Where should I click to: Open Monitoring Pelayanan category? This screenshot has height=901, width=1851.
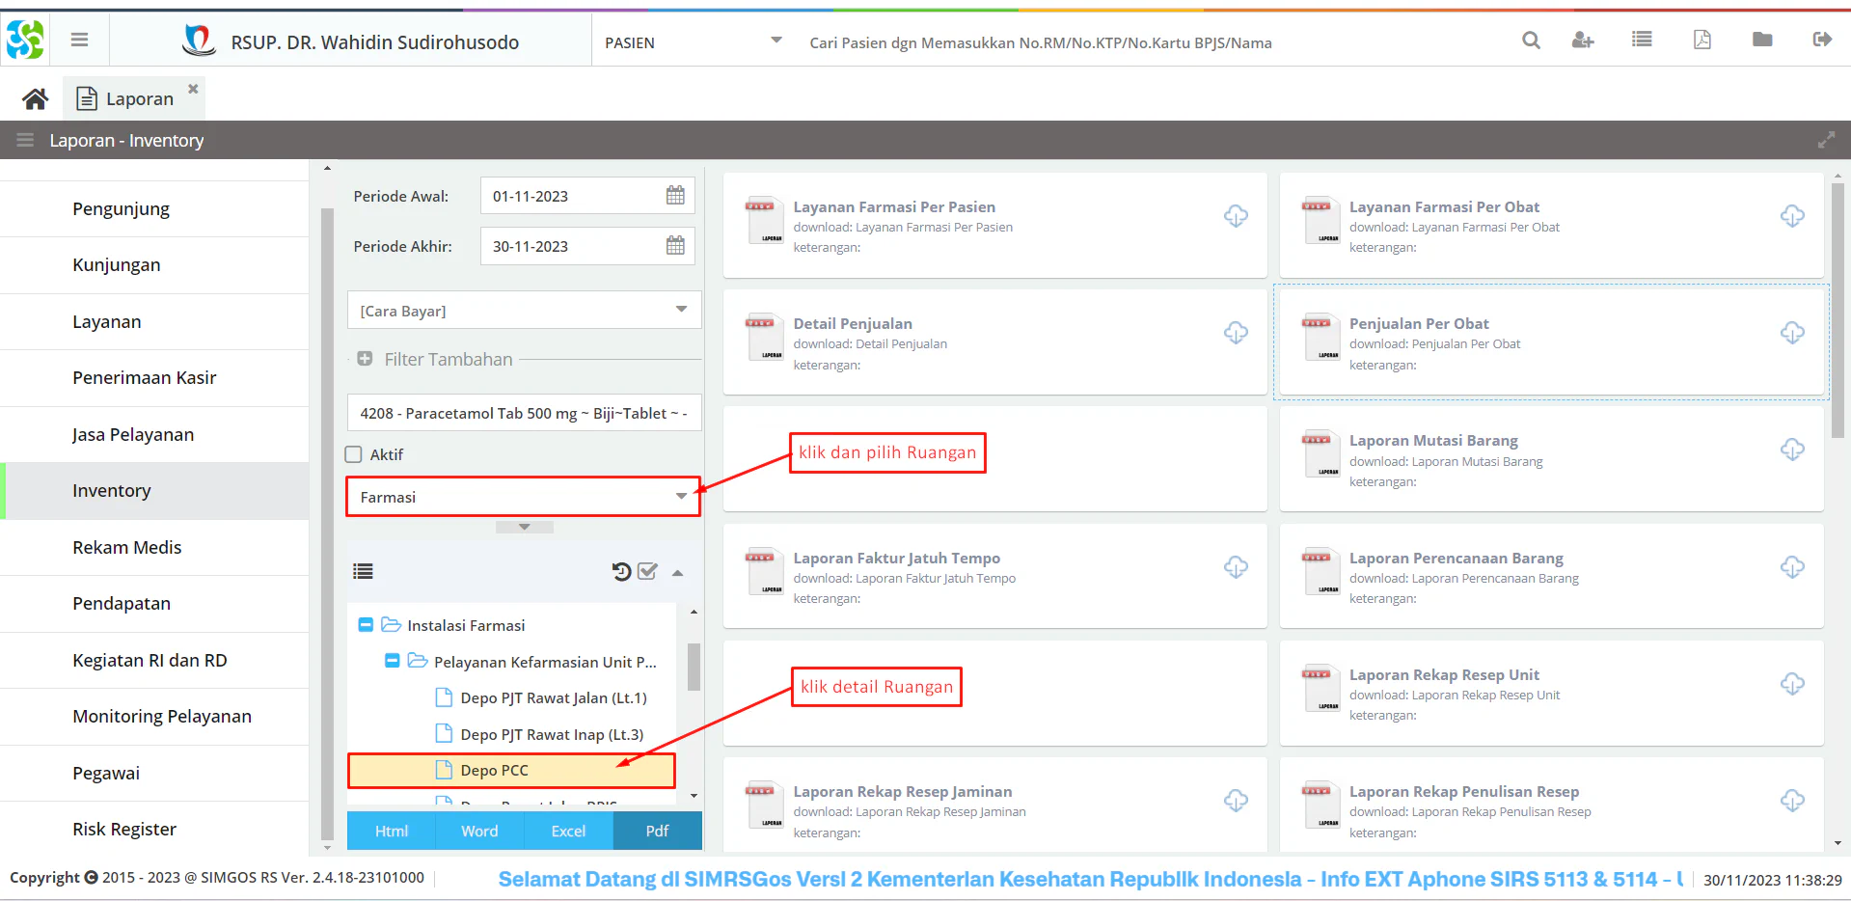[x=154, y=717]
